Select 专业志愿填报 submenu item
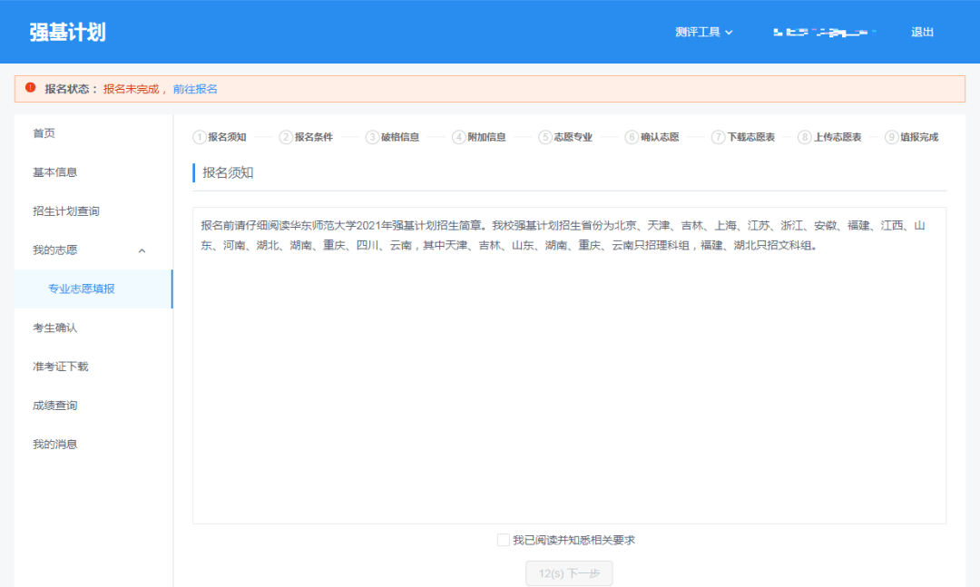Viewport: 980px width, 587px height. 82,289
